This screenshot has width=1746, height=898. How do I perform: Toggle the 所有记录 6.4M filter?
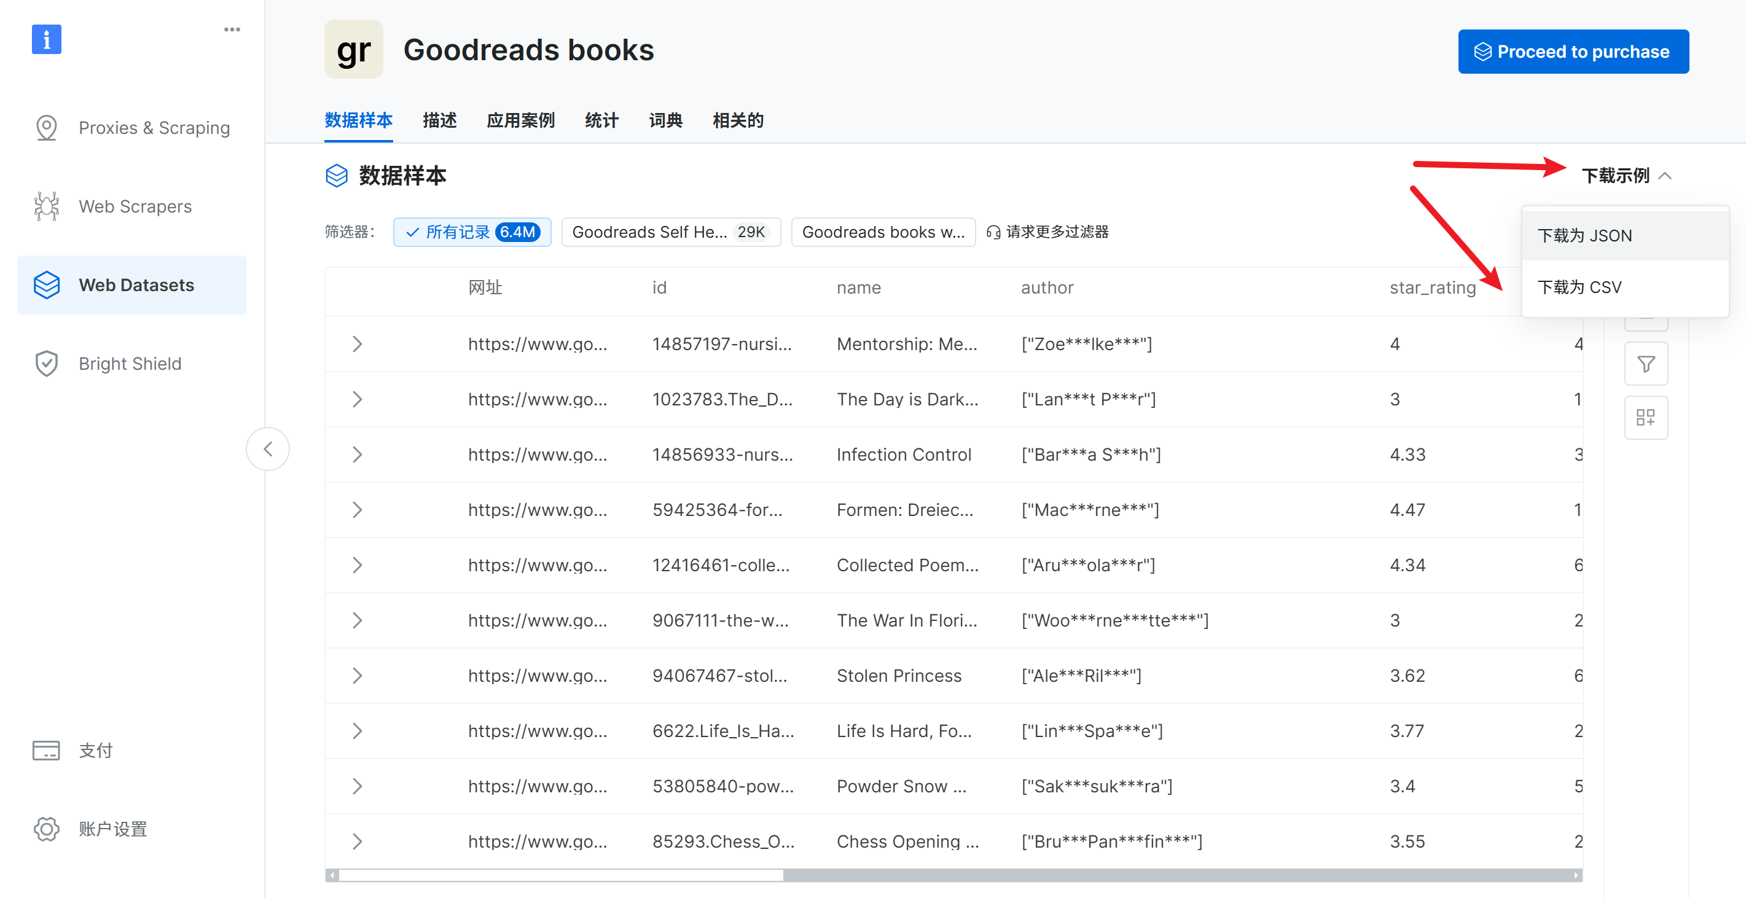(x=472, y=232)
